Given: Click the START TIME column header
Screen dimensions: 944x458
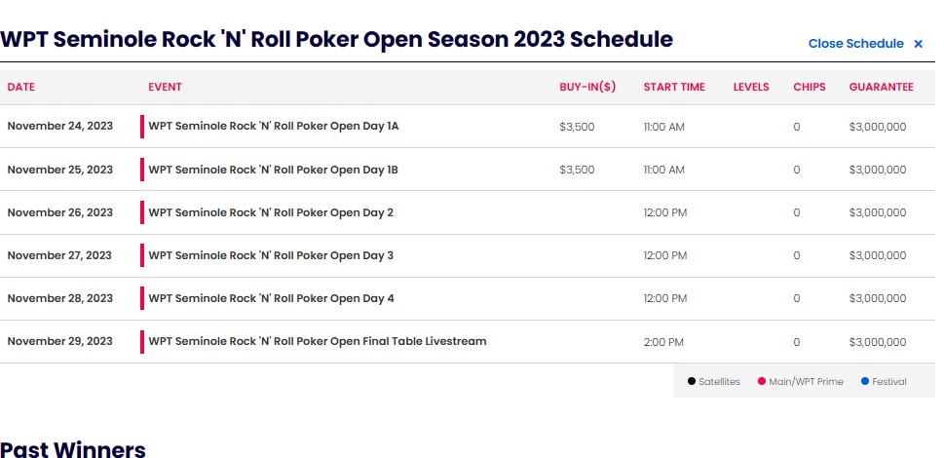Looking at the screenshot, I should tap(674, 87).
